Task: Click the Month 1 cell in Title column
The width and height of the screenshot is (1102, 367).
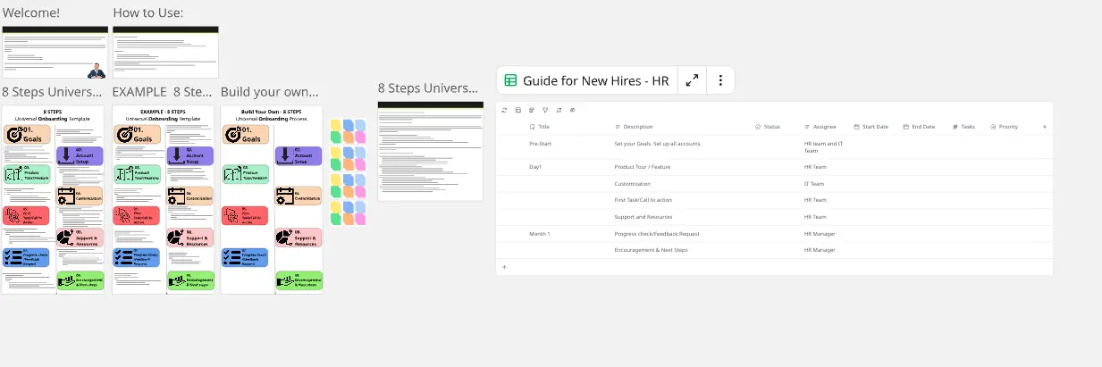Action: tap(540, 234)
